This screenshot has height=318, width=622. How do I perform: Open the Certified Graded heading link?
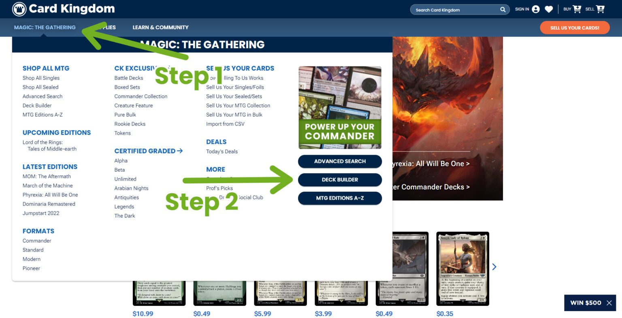pyautogui.click(x=149, y=151)
